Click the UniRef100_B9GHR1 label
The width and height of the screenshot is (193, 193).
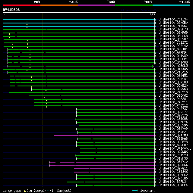pyautogui.click(x=173, y=59)
